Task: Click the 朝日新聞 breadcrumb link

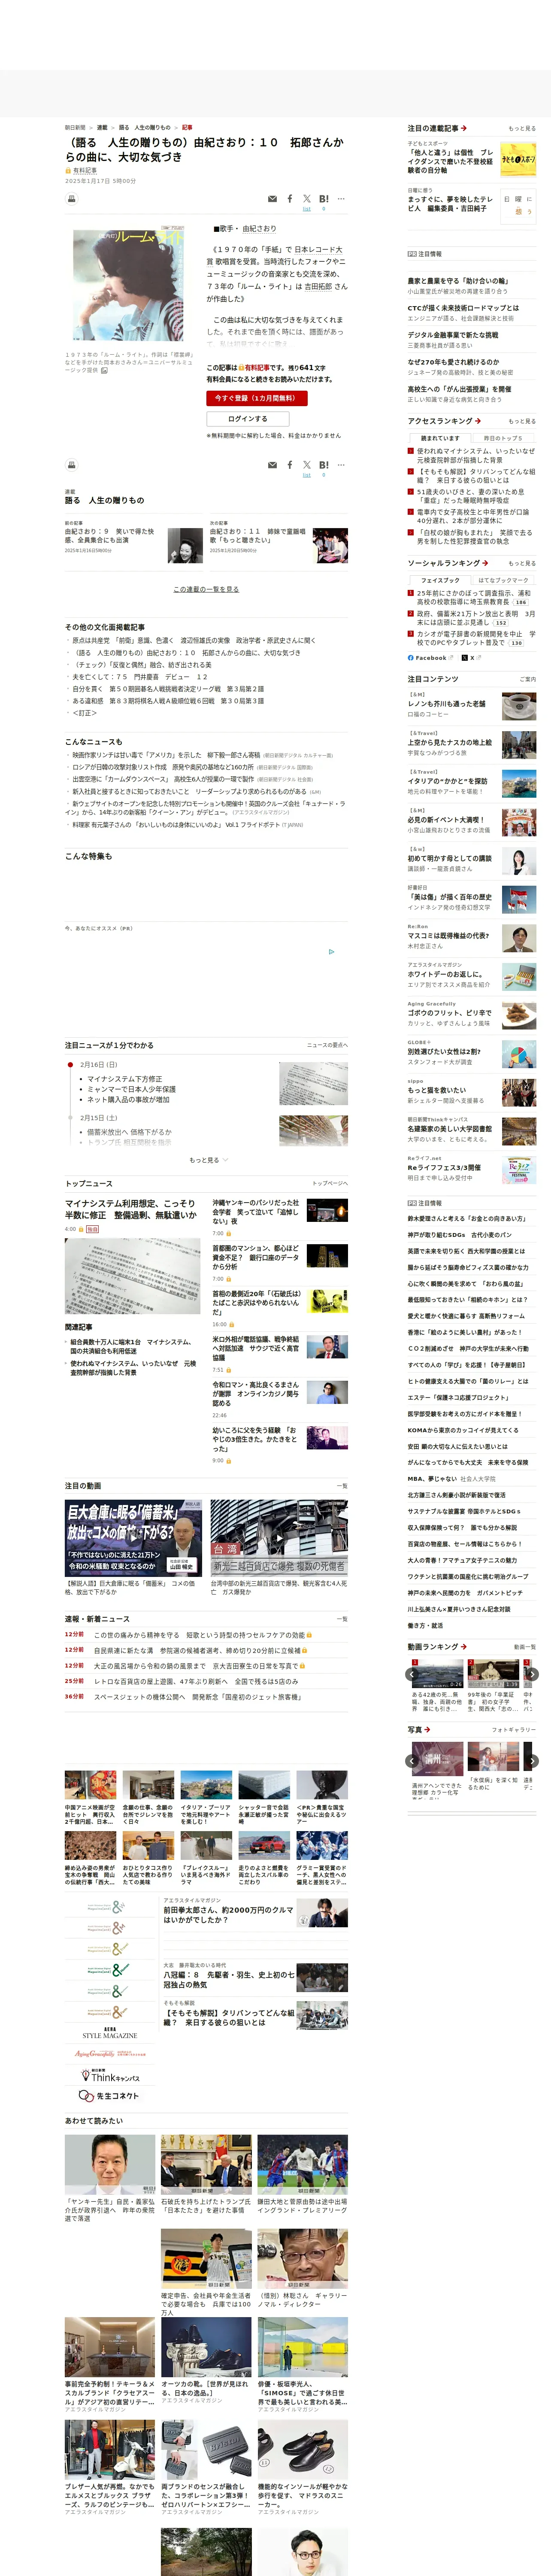Action: (75, 128)
